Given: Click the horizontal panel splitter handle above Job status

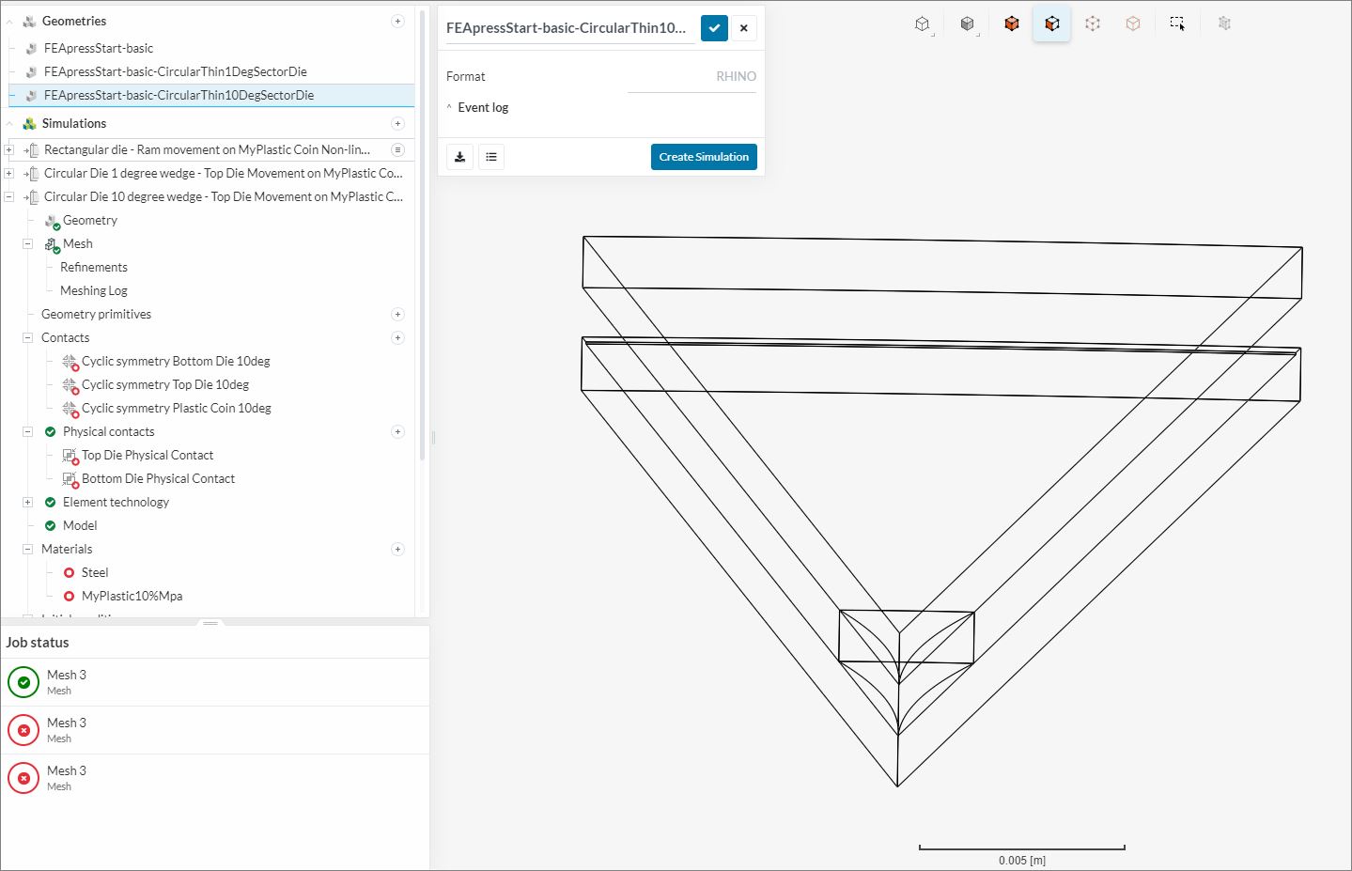Looking at the screenshot, I should (210, 623).
